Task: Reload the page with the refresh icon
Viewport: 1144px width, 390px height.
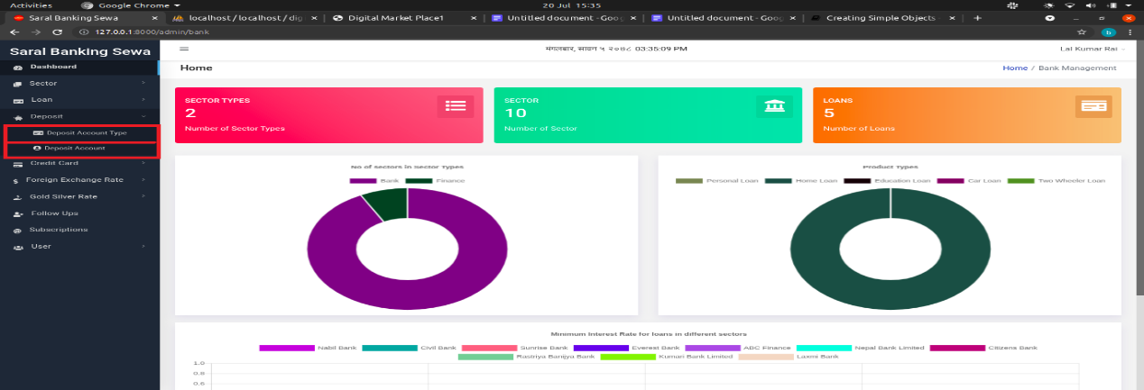Action: click(x=58, y=32)
